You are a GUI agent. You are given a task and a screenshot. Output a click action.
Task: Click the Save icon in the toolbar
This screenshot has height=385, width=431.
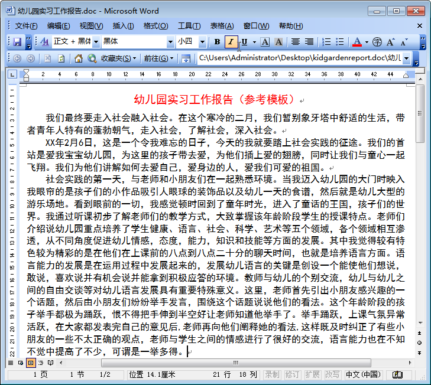[x=17, y=42]
